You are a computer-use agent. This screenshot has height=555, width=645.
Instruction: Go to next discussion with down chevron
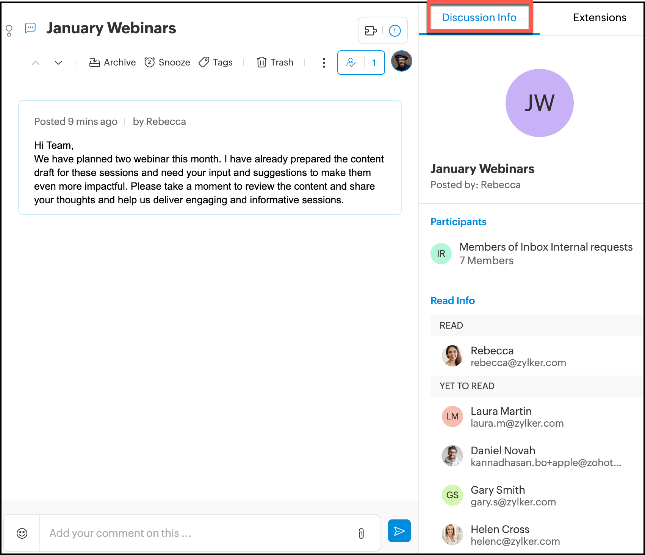click(x=58, y=63)
